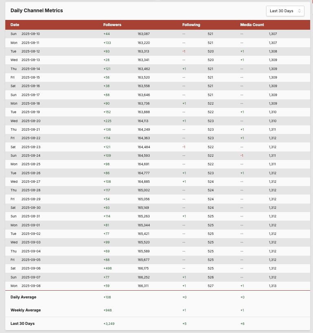Click the +498 followers gain on 2025-09-06

108,268
